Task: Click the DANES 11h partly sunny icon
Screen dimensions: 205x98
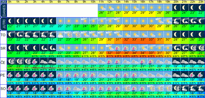Action: coord(102,8)
